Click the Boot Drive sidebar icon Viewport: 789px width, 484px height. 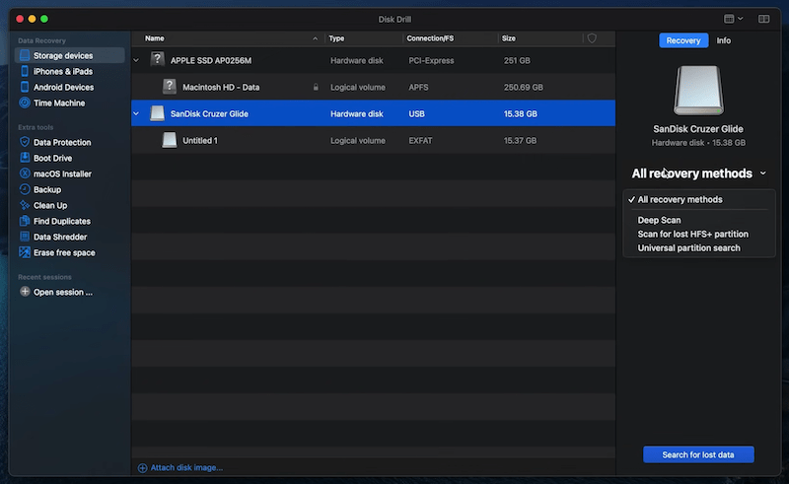tap(25, 158)
